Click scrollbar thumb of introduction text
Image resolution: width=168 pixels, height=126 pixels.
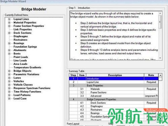pos(160,22)
